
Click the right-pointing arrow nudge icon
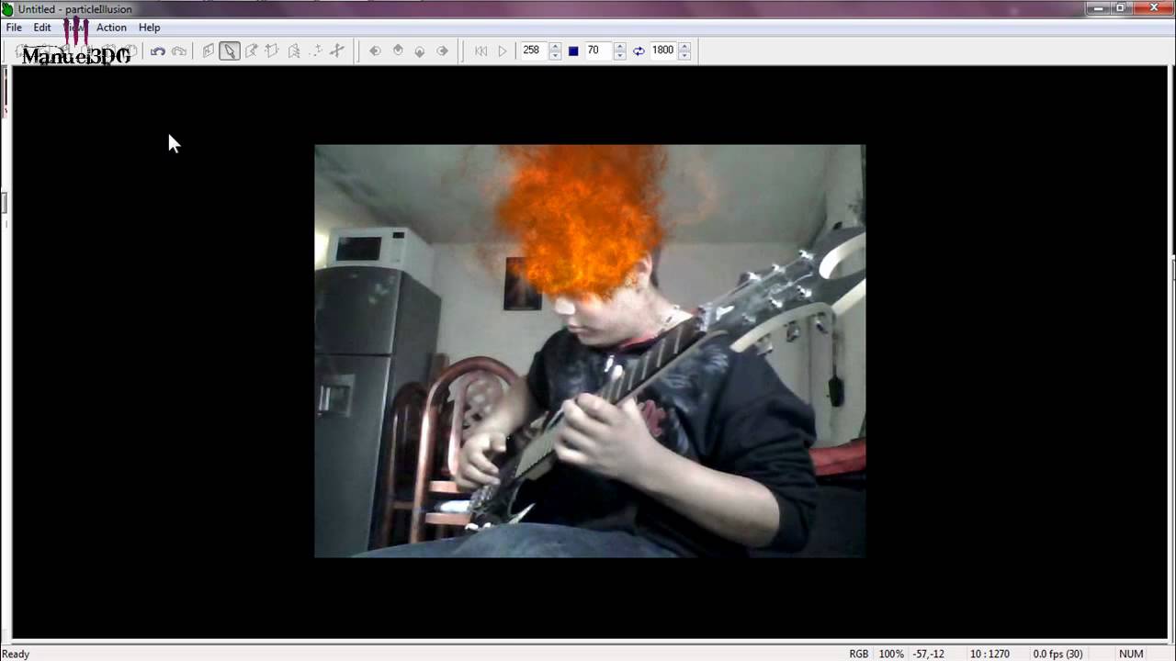tap(442, 51)
